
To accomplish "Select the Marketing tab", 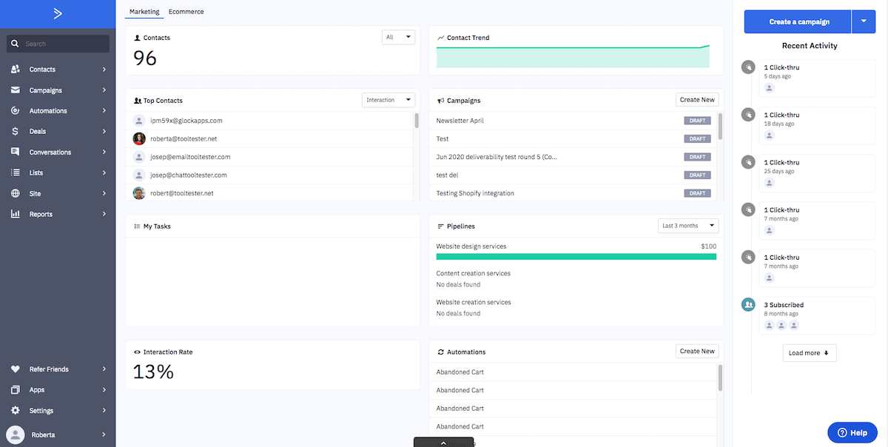I will (144, 11).
